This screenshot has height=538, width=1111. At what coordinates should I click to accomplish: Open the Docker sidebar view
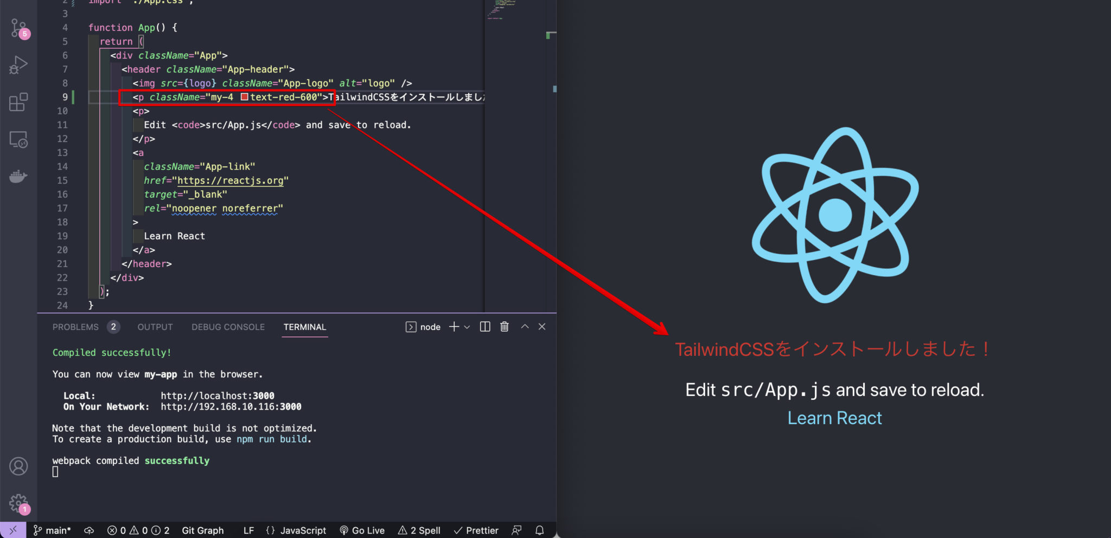point(18,176)
